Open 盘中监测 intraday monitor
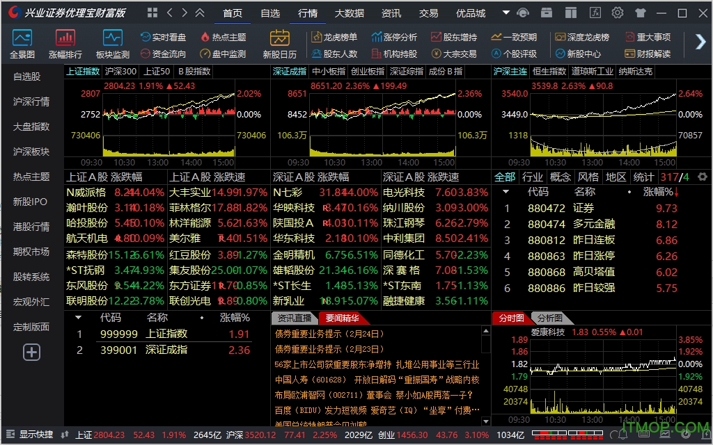The height and width of the screenshot is (445, 713). point(224,54)
